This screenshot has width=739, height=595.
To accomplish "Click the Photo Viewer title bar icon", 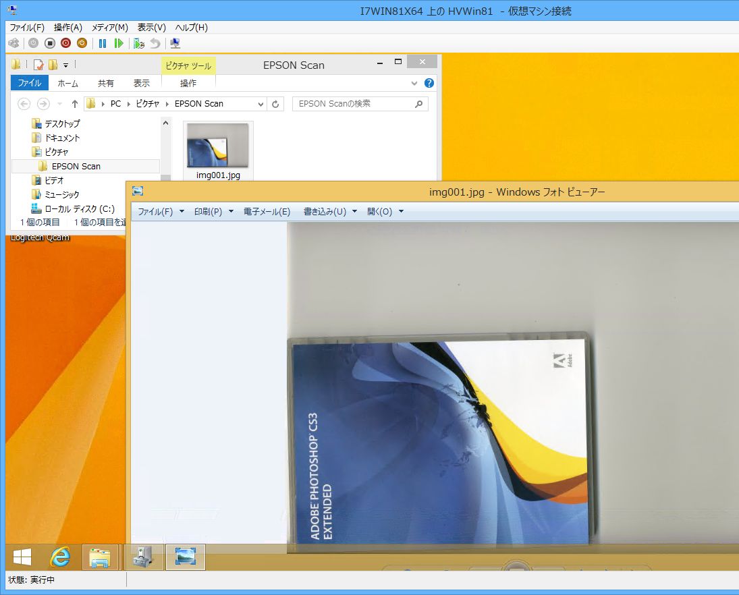I will click(x=138, y=191).
